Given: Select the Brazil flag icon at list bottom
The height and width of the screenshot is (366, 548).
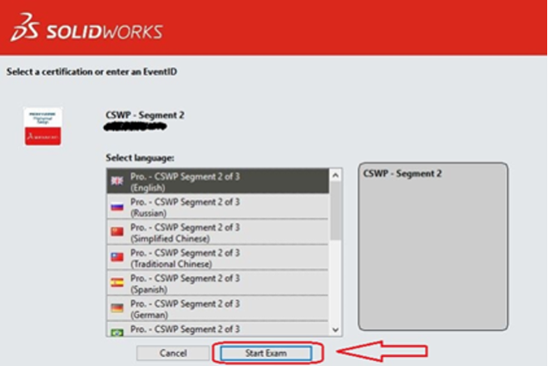Looking at the screenshot, I should (116, 331).
